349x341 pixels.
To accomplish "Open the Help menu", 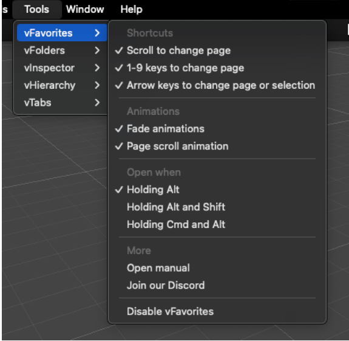I will [x=131, y=9].
